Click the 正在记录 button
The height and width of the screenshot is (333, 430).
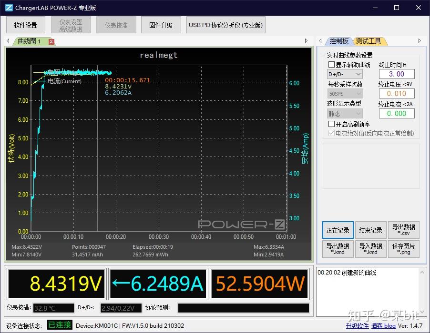[x=338, y=230]
